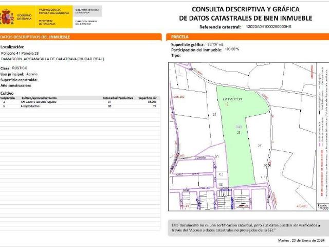The image size is (329, 247).
Task: Click 'DE DATOS CATASTRALES DE BIEN INMUEBLE' title line
Action: [x=246, y=19]
